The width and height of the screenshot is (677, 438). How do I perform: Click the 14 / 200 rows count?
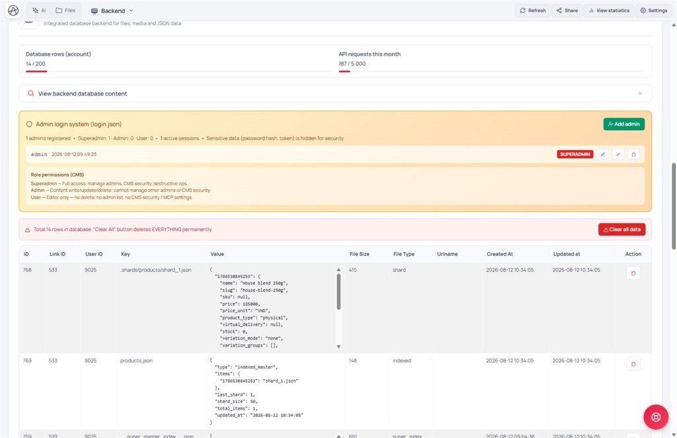point(36,64)
